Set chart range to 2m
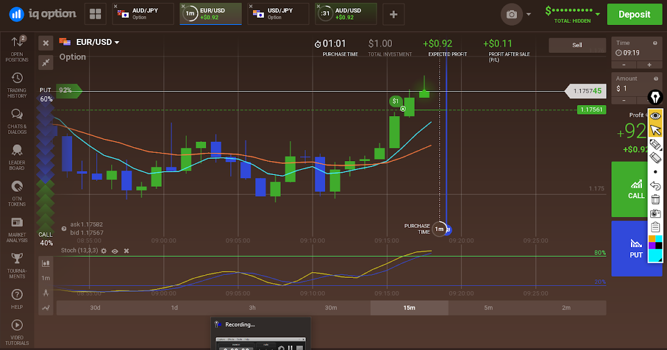Viewport: 667px width, 350px height. click(566, 308)
